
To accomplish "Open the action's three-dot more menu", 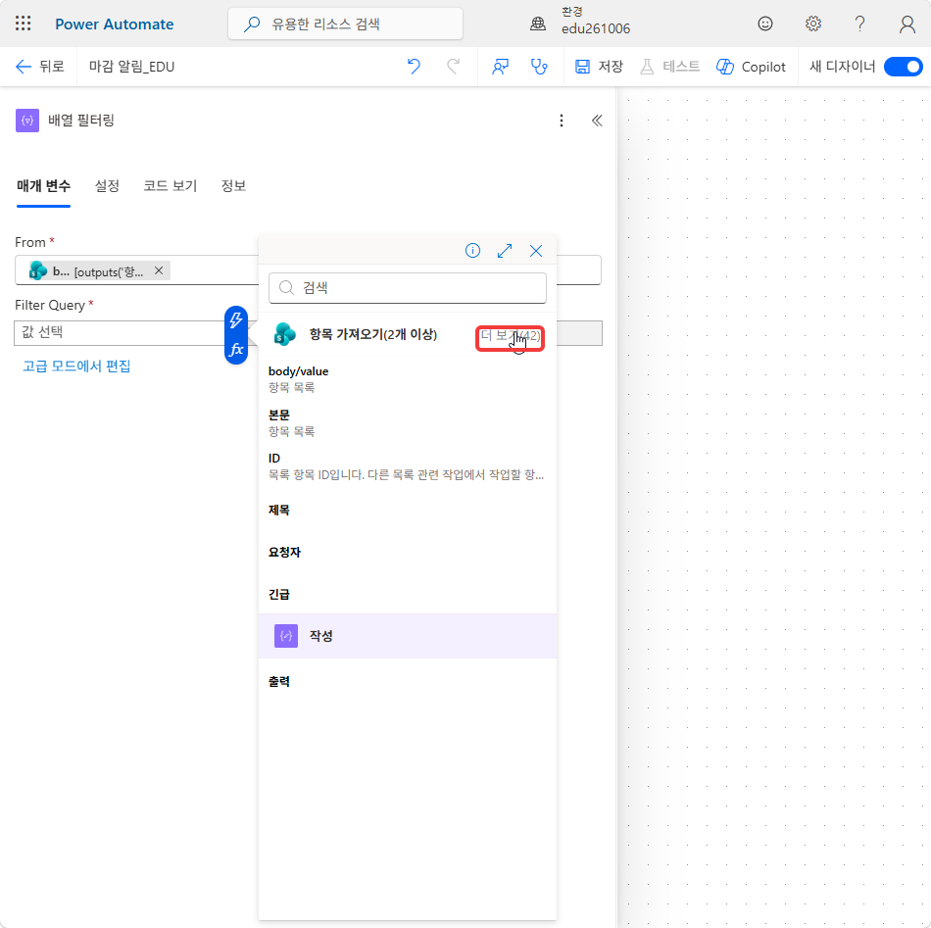I will coord(562,121).
